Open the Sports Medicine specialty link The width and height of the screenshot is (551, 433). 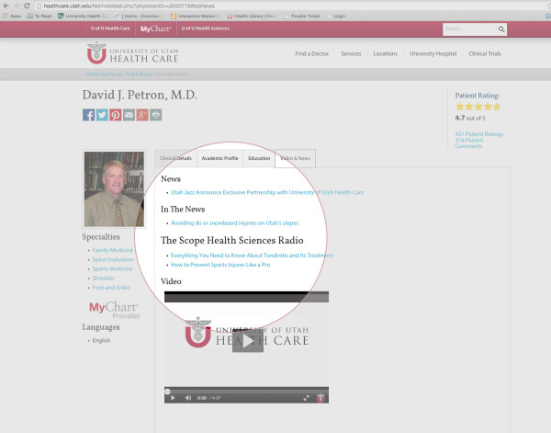point(112,268)
